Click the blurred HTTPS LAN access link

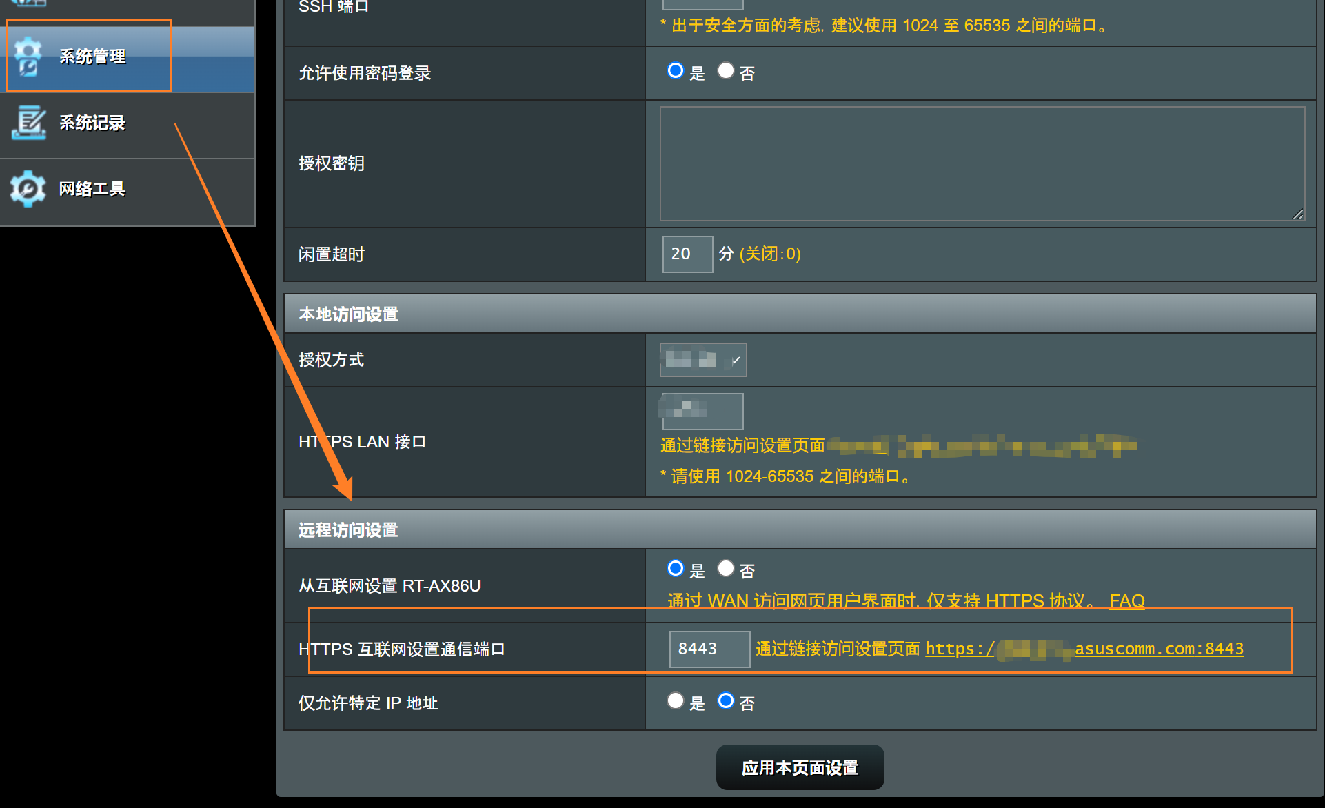(x=982, y=446)
